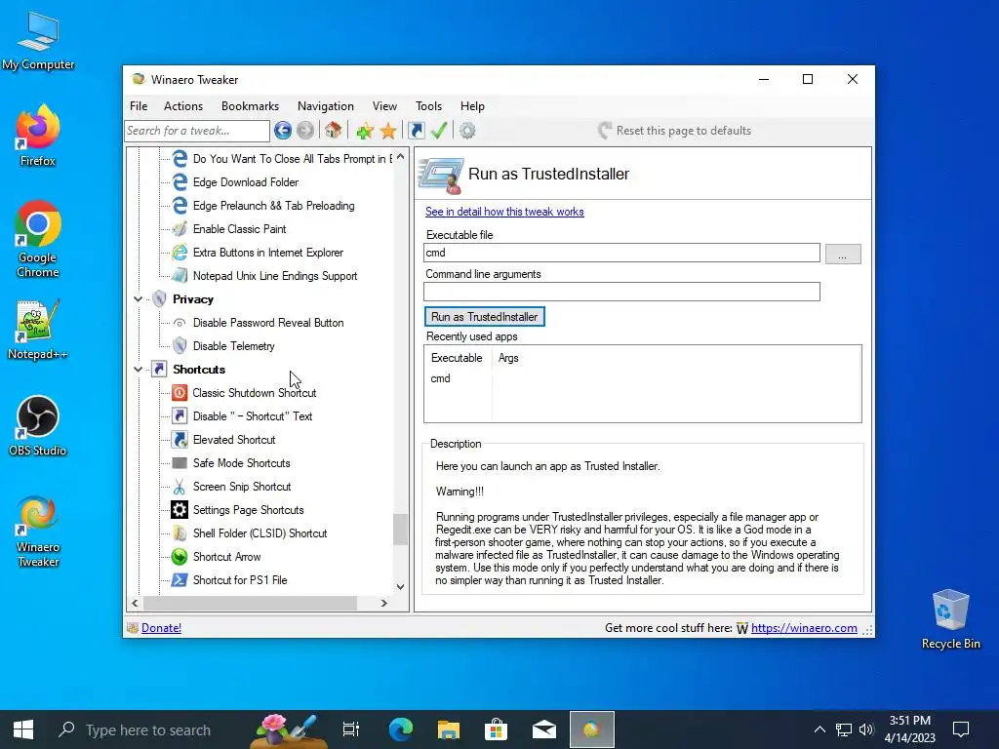Click the Run as TrustedInstaller button

[x=484, y=317]
